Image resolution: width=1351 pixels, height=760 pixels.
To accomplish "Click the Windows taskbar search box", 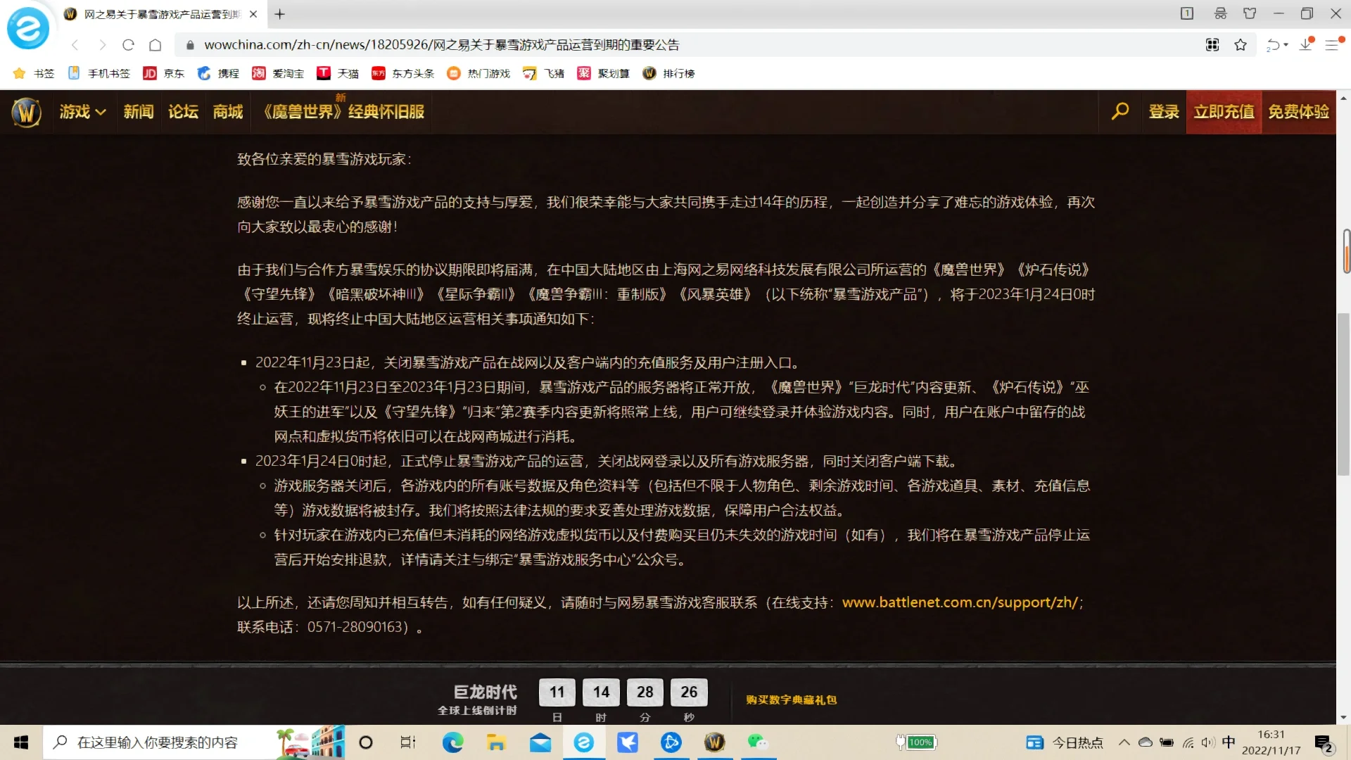I will coord(194,742).
